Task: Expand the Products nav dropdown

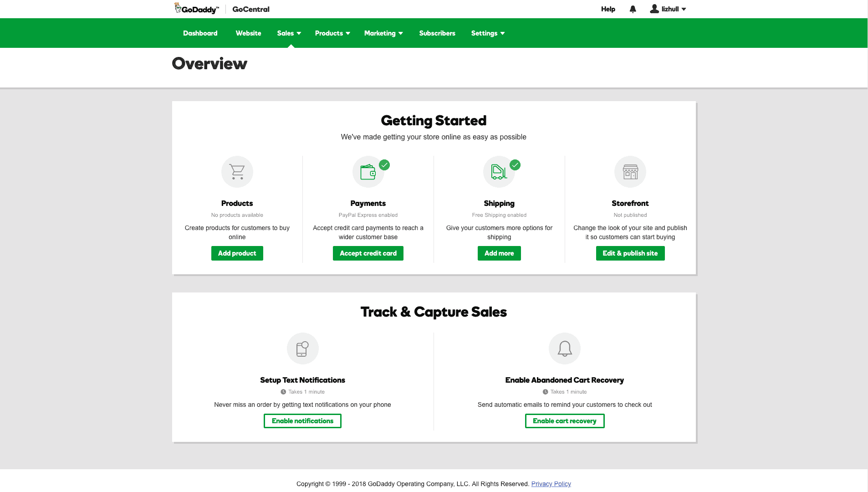Action: coord(332,33)
